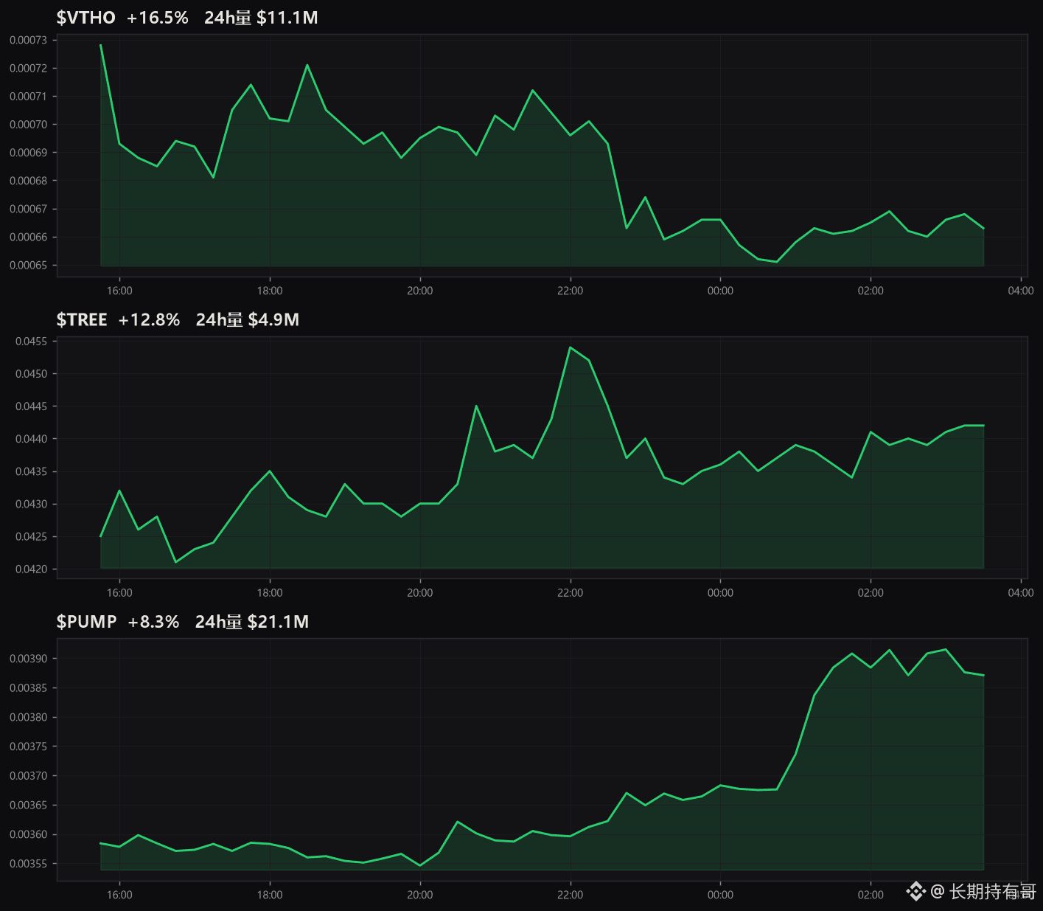
Task: Click the 18:00 tick on TREE chart
Action: pyautogui.click(x=270, y=592)
